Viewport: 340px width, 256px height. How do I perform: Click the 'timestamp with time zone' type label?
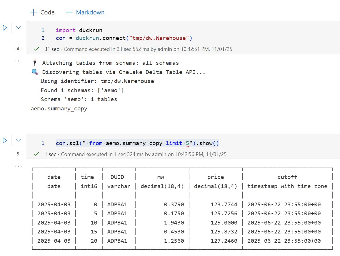(x=287, y=186)
